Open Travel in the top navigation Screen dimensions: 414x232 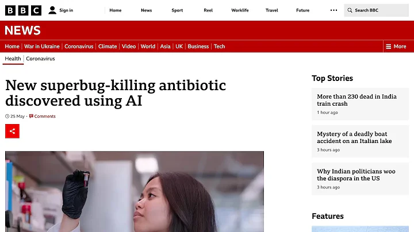[x=271, y=10]
